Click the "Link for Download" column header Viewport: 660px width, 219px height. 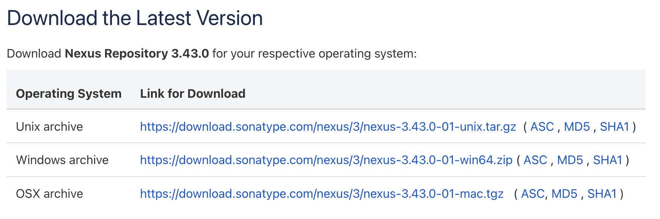[193, 94]
